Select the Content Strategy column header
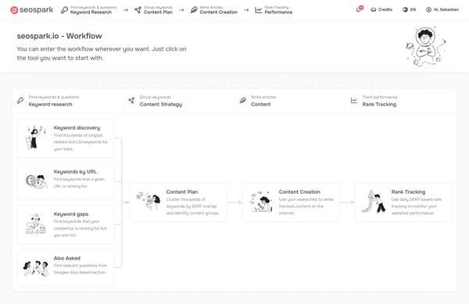 point(179,101)
